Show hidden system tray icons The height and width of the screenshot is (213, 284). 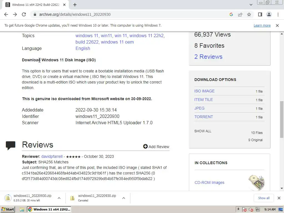(x=238, y=209)
